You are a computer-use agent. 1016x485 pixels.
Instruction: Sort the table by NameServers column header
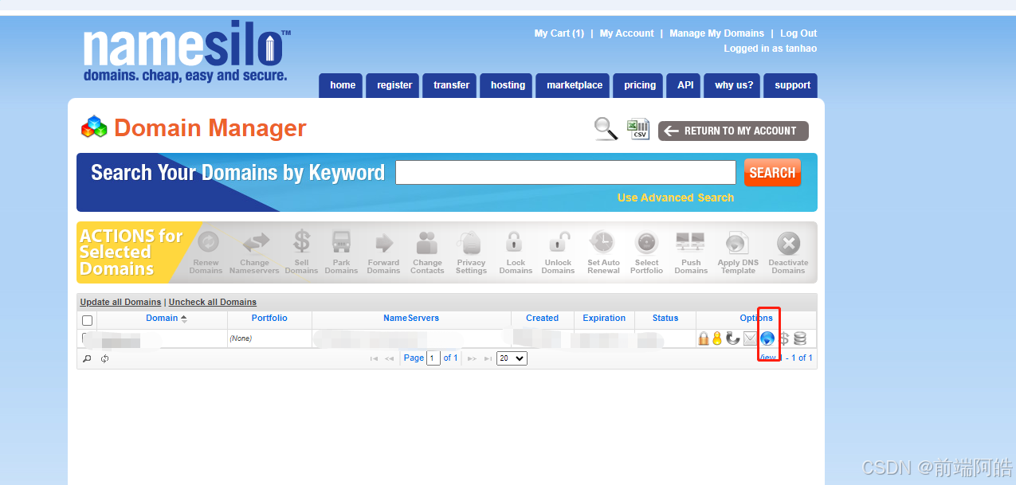click(x=411, y=318)
